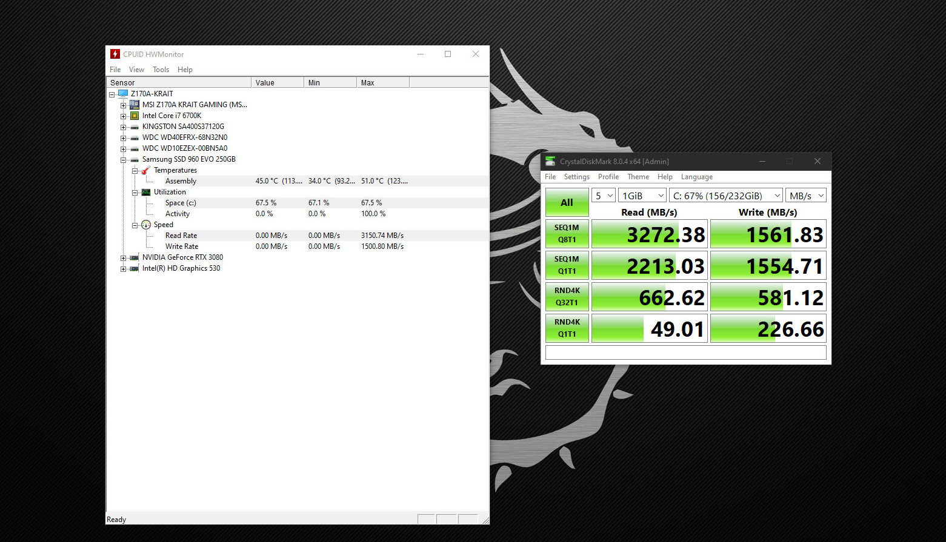Click the Temperatures thermometer icon
The width and height of the screenshot is (946, 542).
tap(146, 170)
